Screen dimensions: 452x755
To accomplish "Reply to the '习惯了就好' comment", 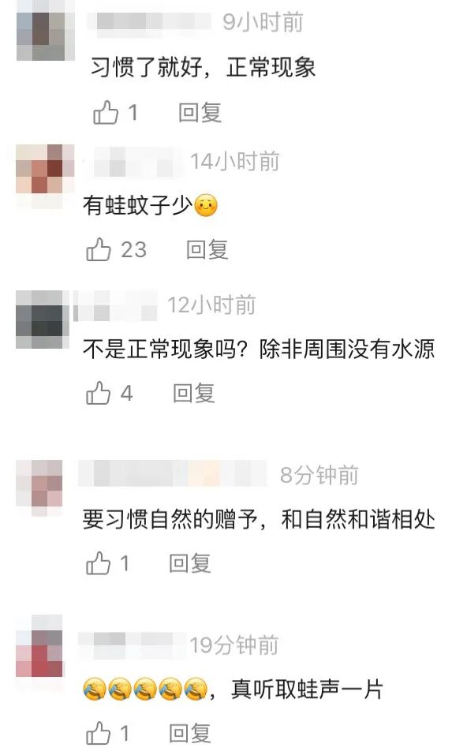I will point(200,113).
